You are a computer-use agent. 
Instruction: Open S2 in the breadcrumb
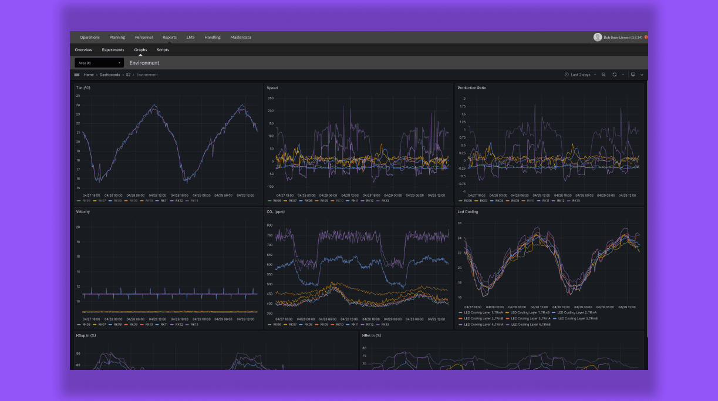click(128, 75)
